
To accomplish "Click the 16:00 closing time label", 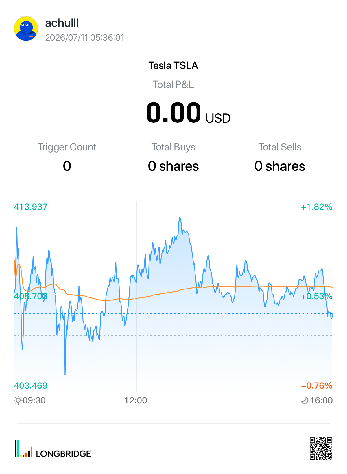I will click(321, 400).
